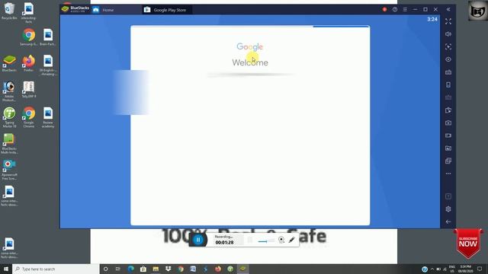
Task: Open Microsoft Edge from the taskbar
Action: coord(130,269)
